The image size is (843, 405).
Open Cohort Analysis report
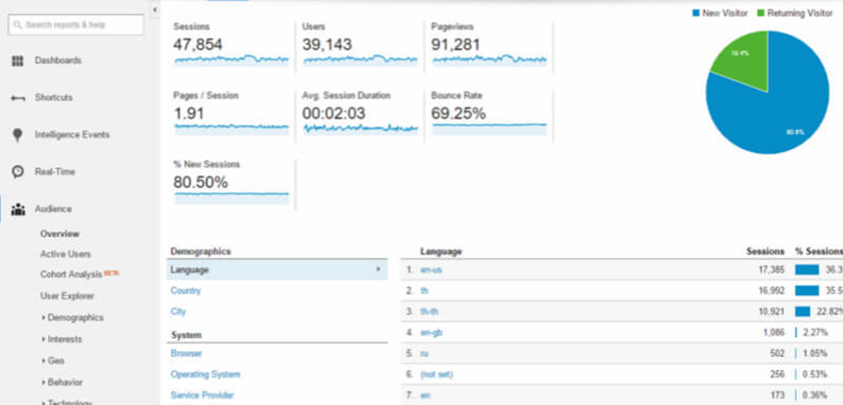pyautogui.click(x=71, y=275)
